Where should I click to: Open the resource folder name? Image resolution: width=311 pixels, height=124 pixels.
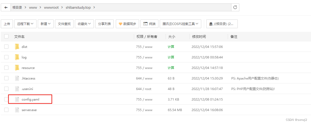pyautogui.click(x=28, y=68)
